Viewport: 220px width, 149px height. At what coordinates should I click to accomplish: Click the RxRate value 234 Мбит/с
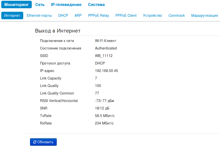tap(104, 123)
